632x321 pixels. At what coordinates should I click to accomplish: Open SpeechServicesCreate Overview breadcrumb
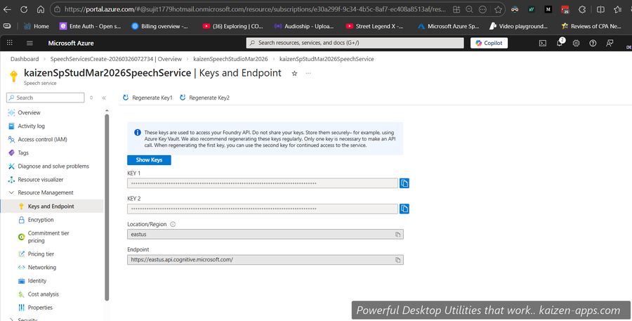pos(116,59)
